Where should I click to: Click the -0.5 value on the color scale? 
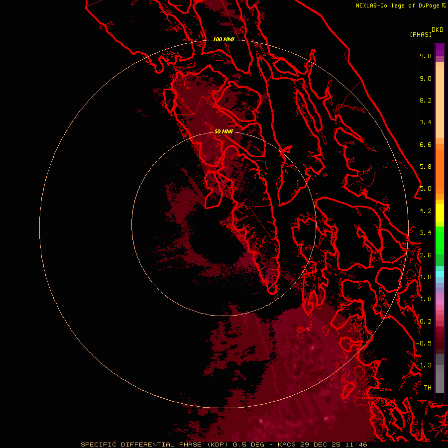[x=424, y=343]
